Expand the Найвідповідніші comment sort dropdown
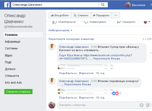The height and width of the screenshot is (111, 152). pyautogui.click(x=60, y=30)
